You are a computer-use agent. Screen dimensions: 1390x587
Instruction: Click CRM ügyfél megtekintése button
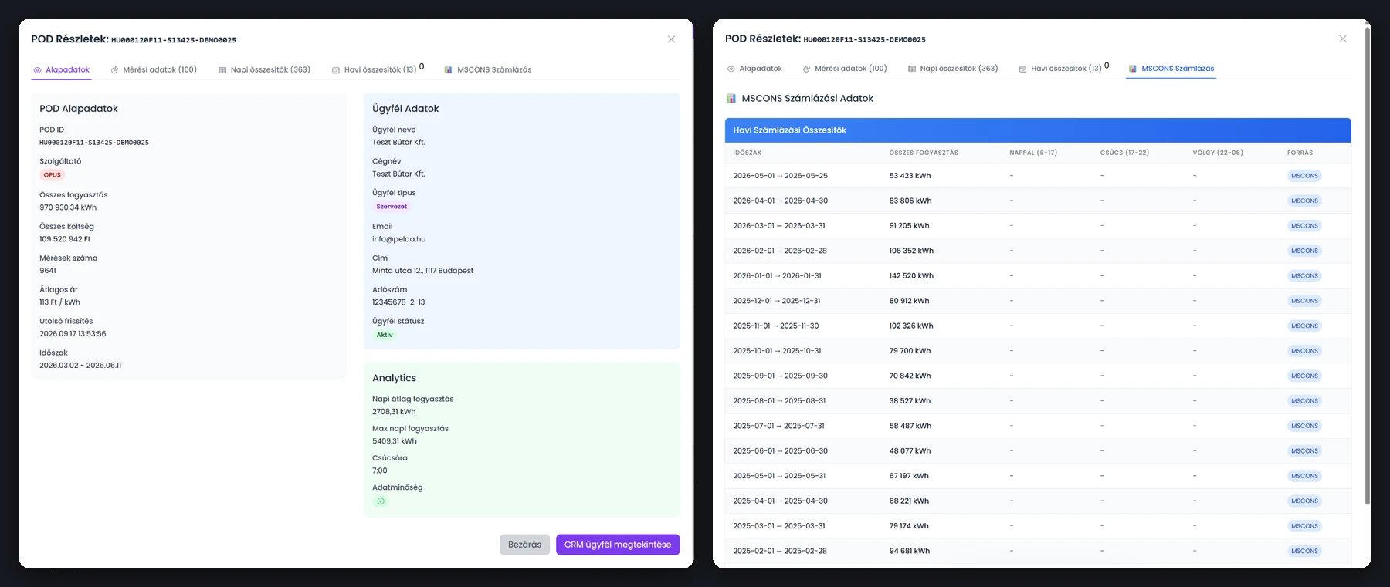618,545
